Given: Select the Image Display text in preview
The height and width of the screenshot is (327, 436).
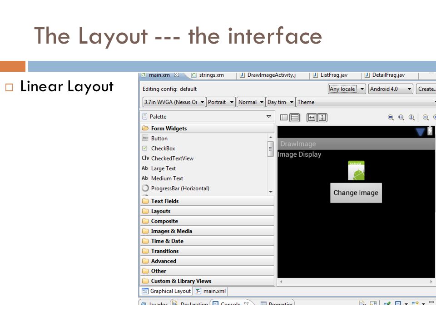Looking at the screenshot, I should [299, 154].
